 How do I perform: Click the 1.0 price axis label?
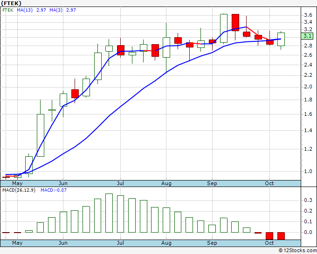point(308,171)
